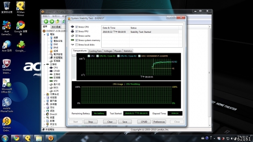Enable the Stress local disks checkbox

77,45
